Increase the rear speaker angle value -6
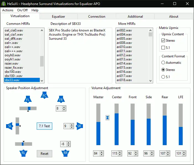The width and height of the screenshot is (194, 165). coord(69,143)
